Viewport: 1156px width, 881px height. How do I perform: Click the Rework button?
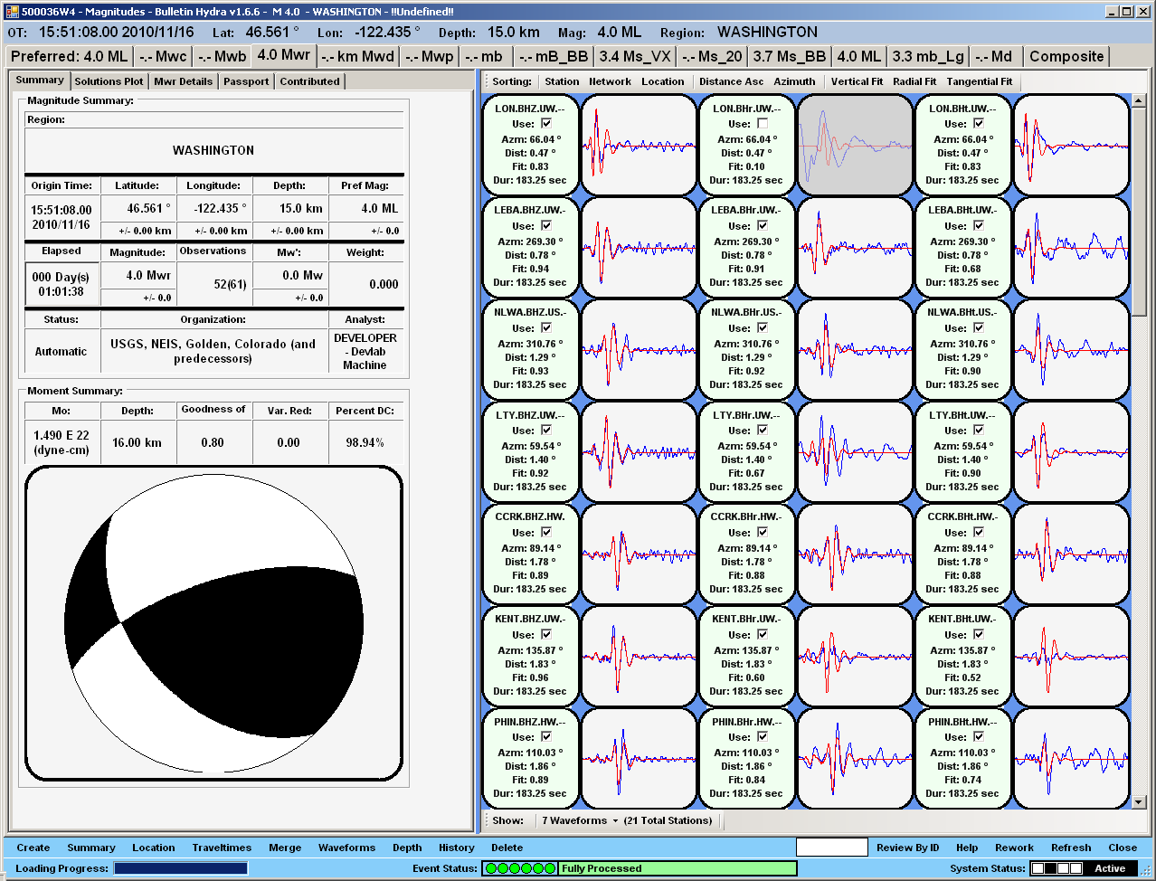click(x=1014, y=848)
